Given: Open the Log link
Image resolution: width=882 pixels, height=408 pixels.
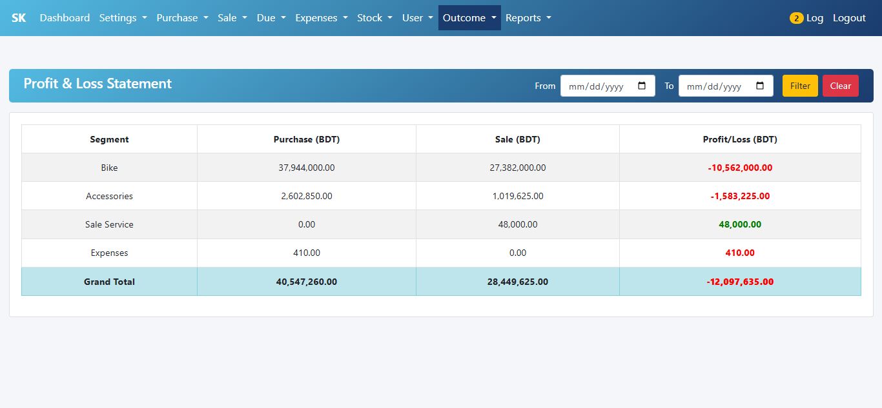Looking at the screenshot, I should tap(815, 18).
